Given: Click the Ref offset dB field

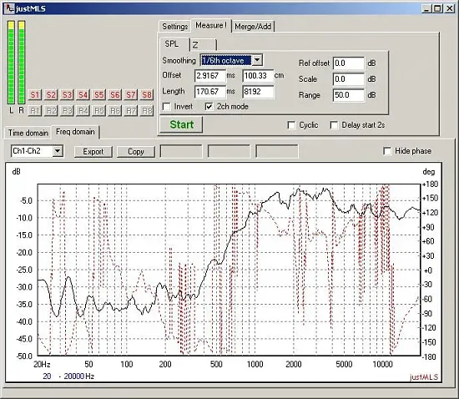Looking at the screenshot, I should click(349, 63).
